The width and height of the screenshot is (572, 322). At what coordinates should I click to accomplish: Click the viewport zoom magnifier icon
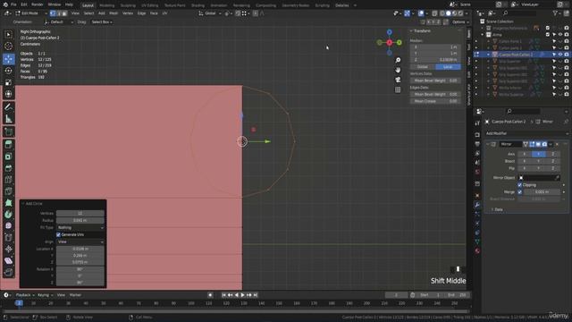[398, 60]
